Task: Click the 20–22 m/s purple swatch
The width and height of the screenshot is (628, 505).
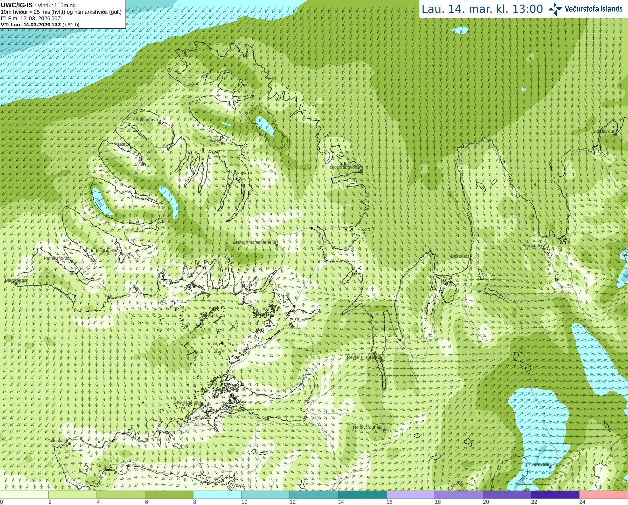Action: coord(507,495)
